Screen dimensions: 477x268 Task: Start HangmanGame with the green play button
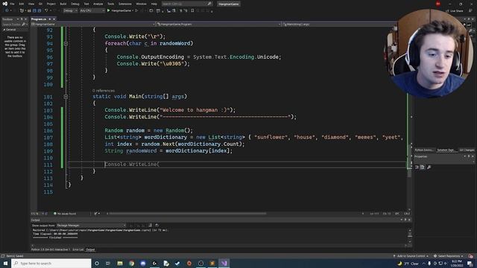pyautogui.click(x=108, y=10)
